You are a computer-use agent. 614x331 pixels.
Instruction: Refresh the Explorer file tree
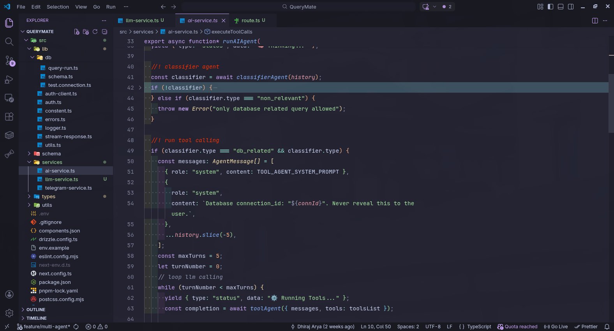click(x=95, y=32)
